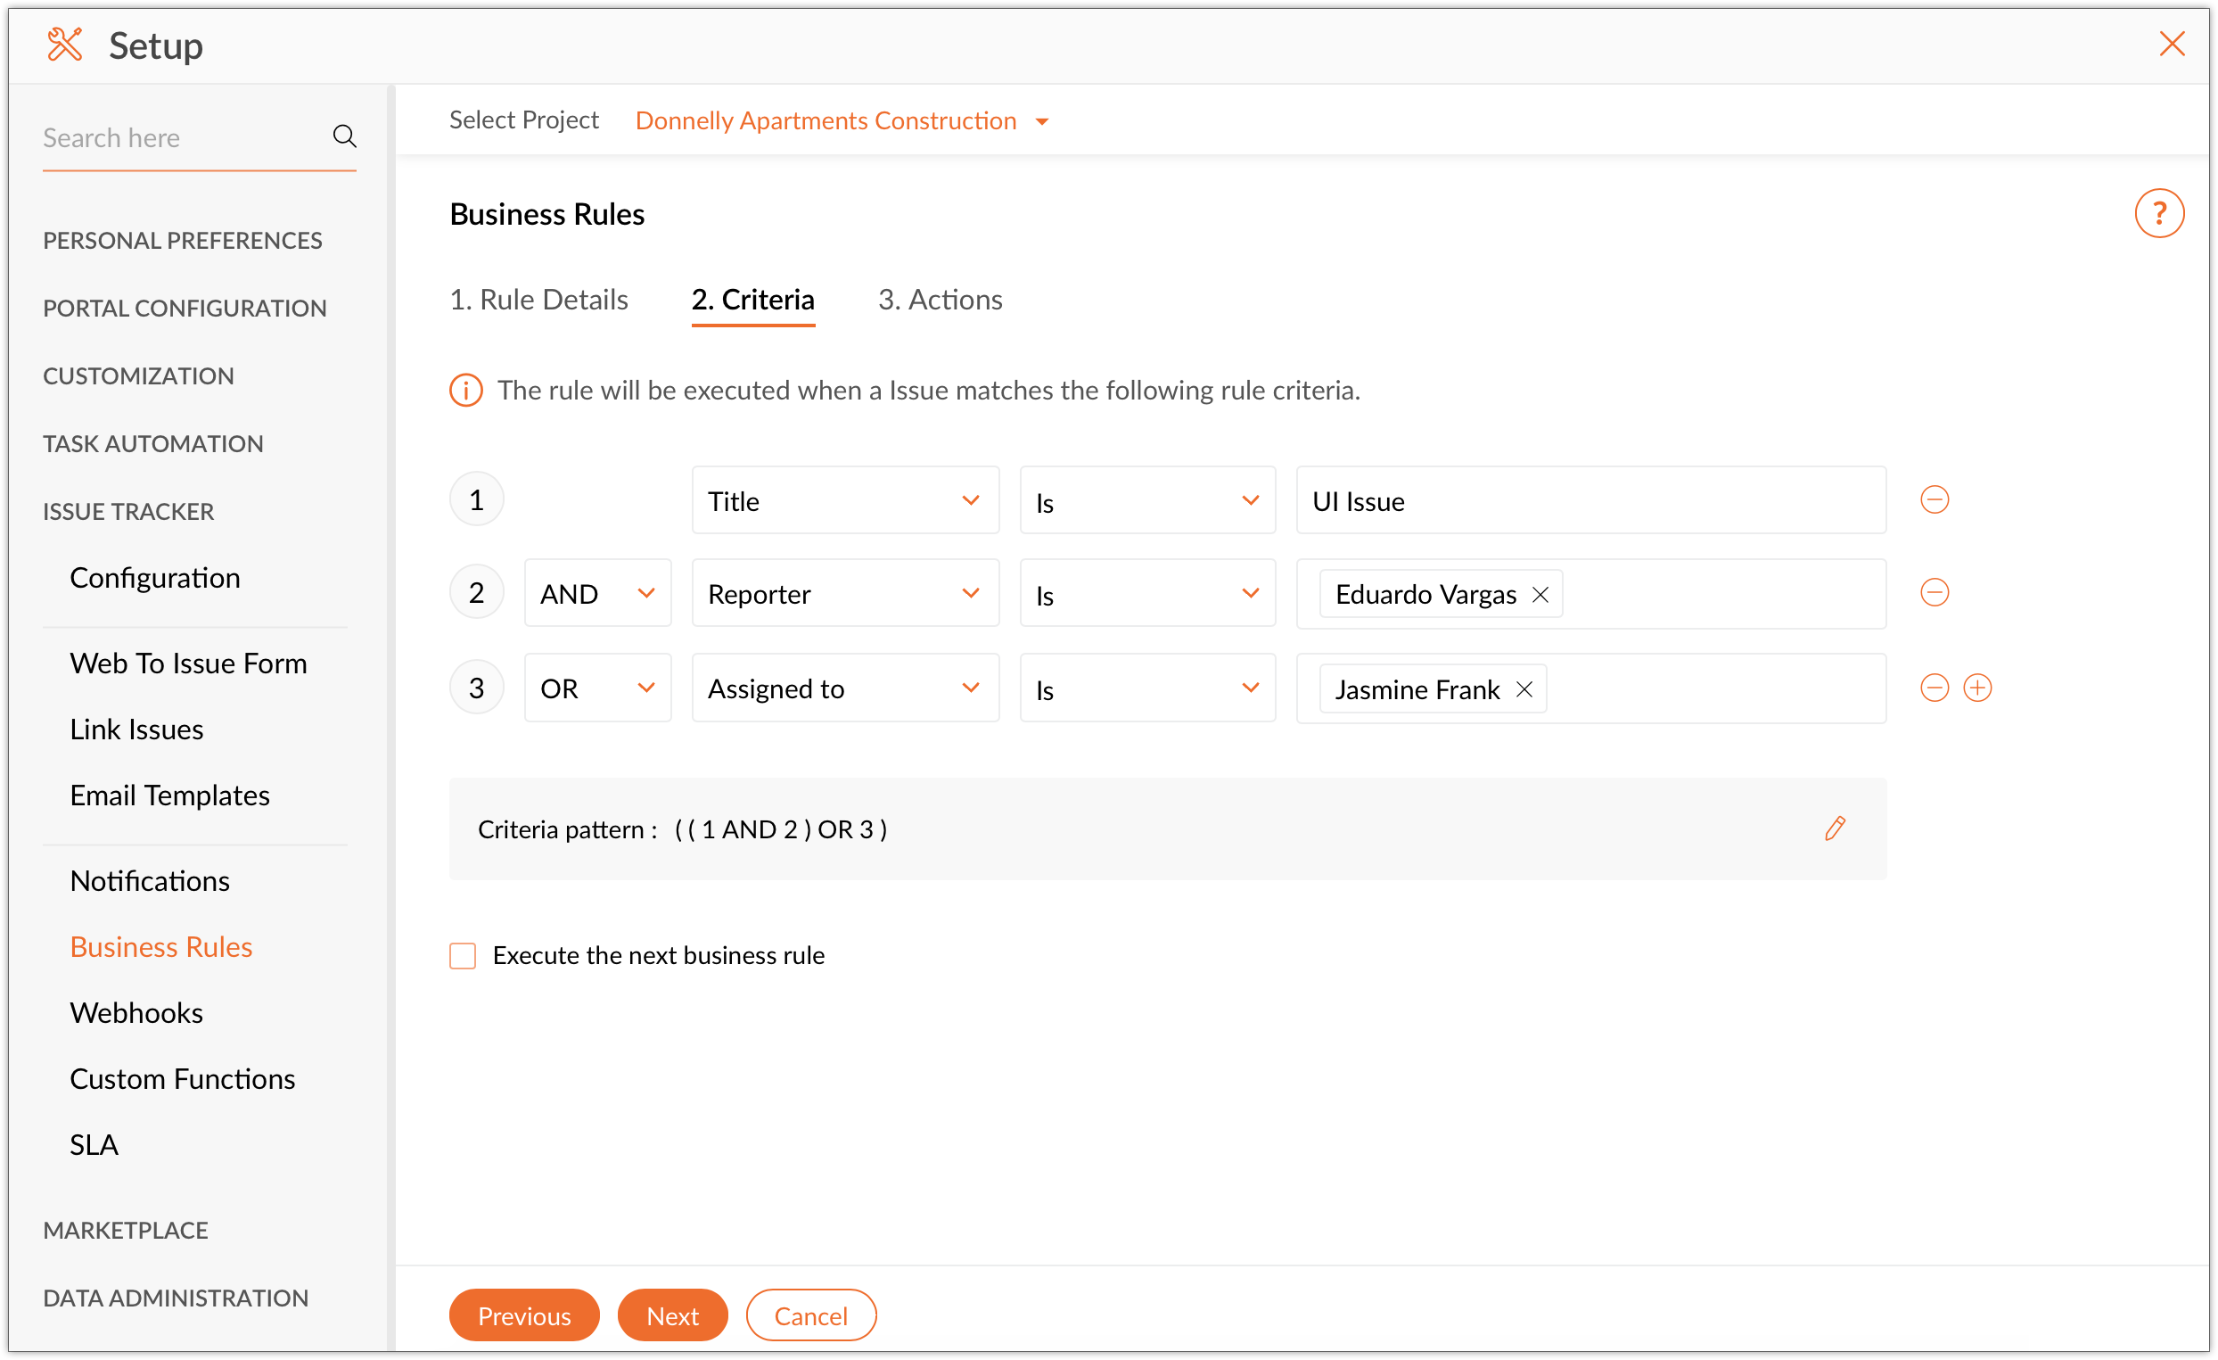Go to the 1. Rule Details tab
2218x1360 pixels.
[538, 300]
